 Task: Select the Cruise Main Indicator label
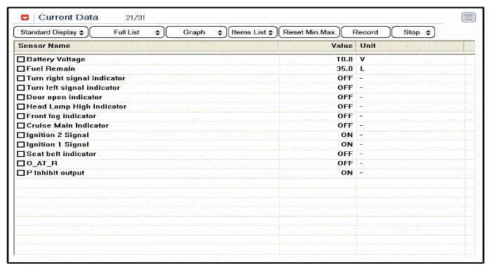[x=67, y=125]
